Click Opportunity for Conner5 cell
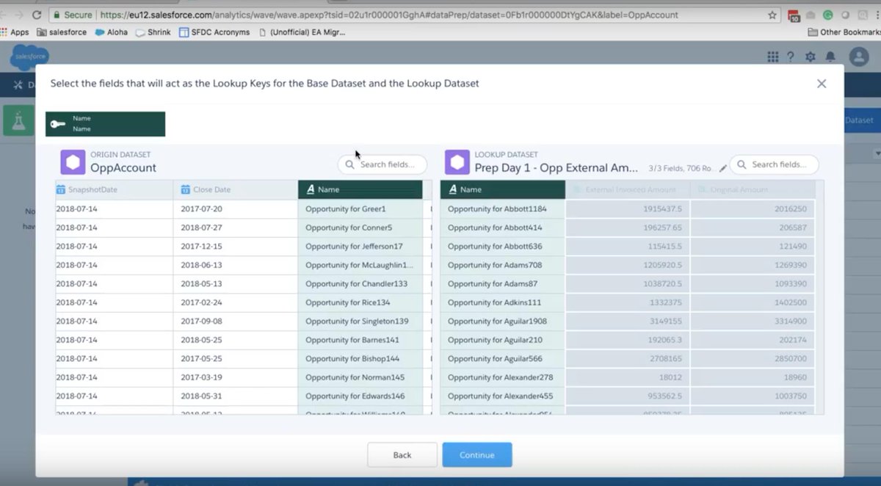 [x=360, y=228]
